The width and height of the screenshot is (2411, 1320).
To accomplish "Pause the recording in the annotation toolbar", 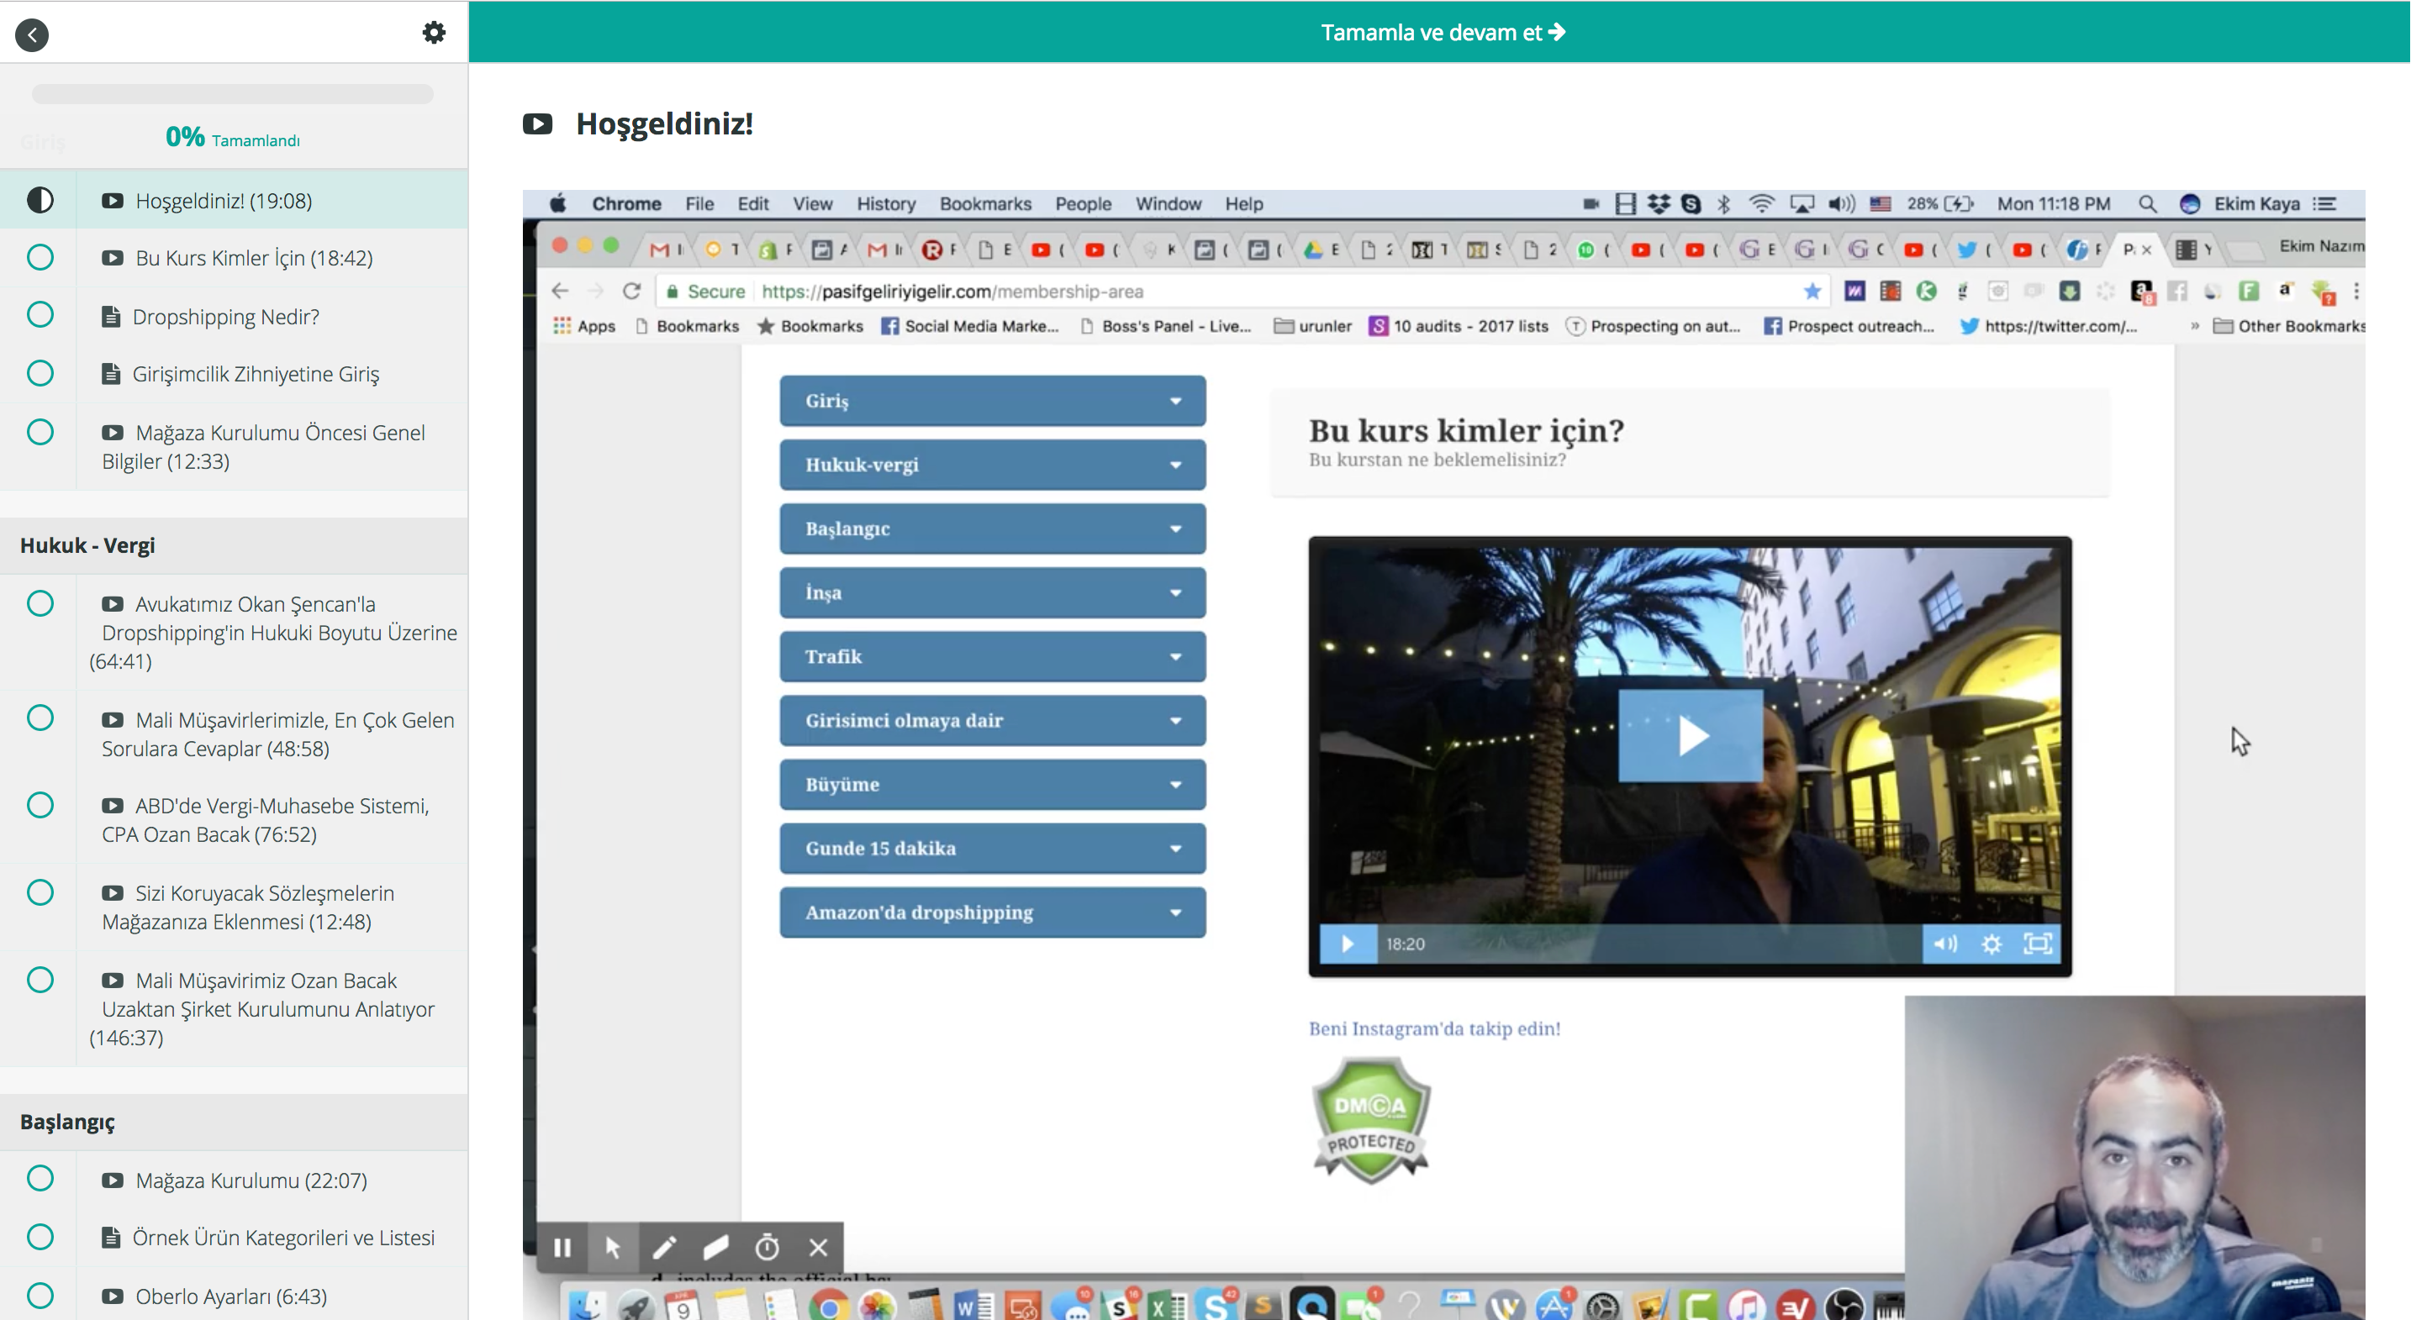I will point(562,1247).
